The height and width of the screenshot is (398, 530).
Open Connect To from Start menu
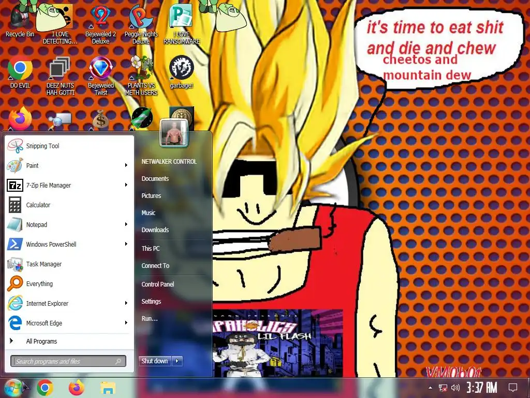[155, 266]
